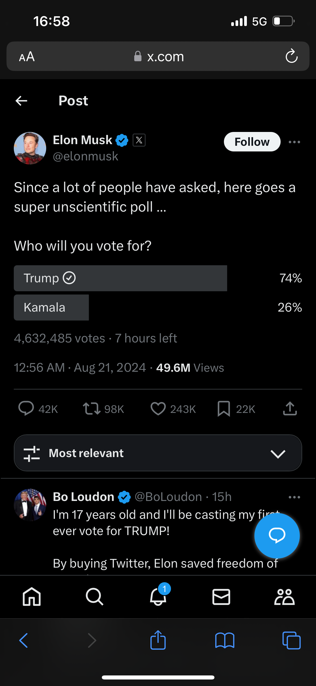
Task: Go to the Home tab
Action: point(32,597)
